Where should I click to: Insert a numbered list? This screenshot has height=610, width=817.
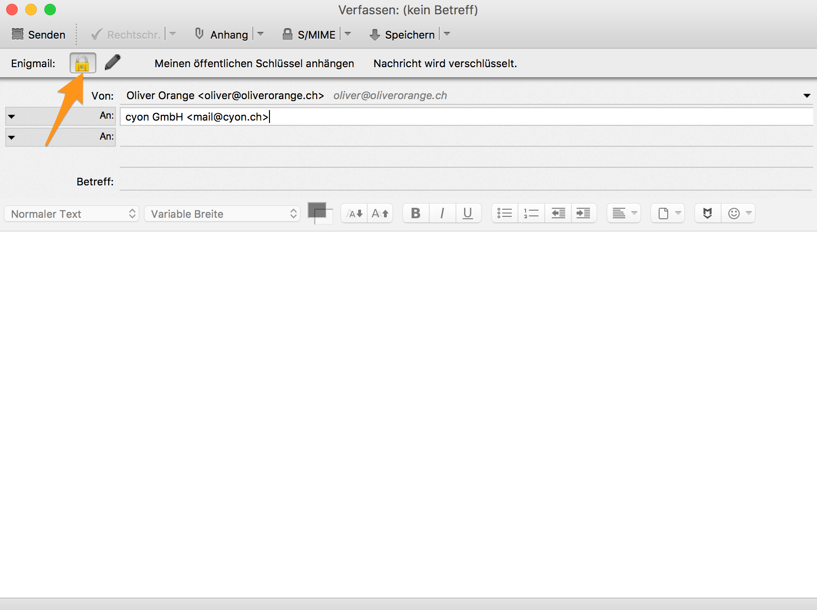coord(531,213)
